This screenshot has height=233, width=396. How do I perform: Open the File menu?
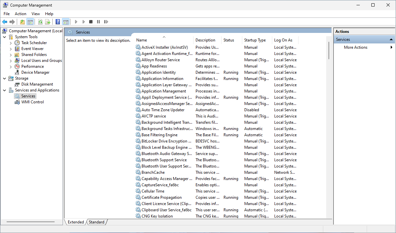(x=7, y=14)
